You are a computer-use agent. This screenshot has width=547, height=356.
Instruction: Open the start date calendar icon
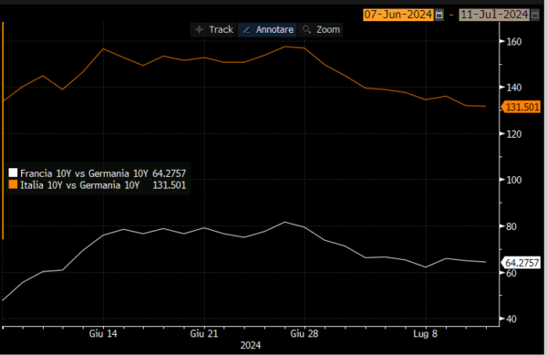pos(439,15)
